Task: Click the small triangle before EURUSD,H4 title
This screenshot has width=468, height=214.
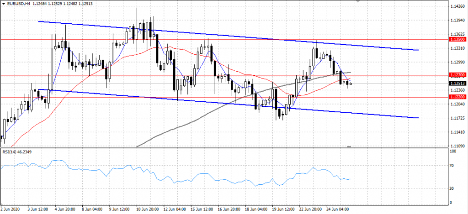Action: coord(4,5)
